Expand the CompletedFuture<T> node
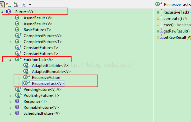The width and height of the screenshot is (191, 122). [10, 42]
